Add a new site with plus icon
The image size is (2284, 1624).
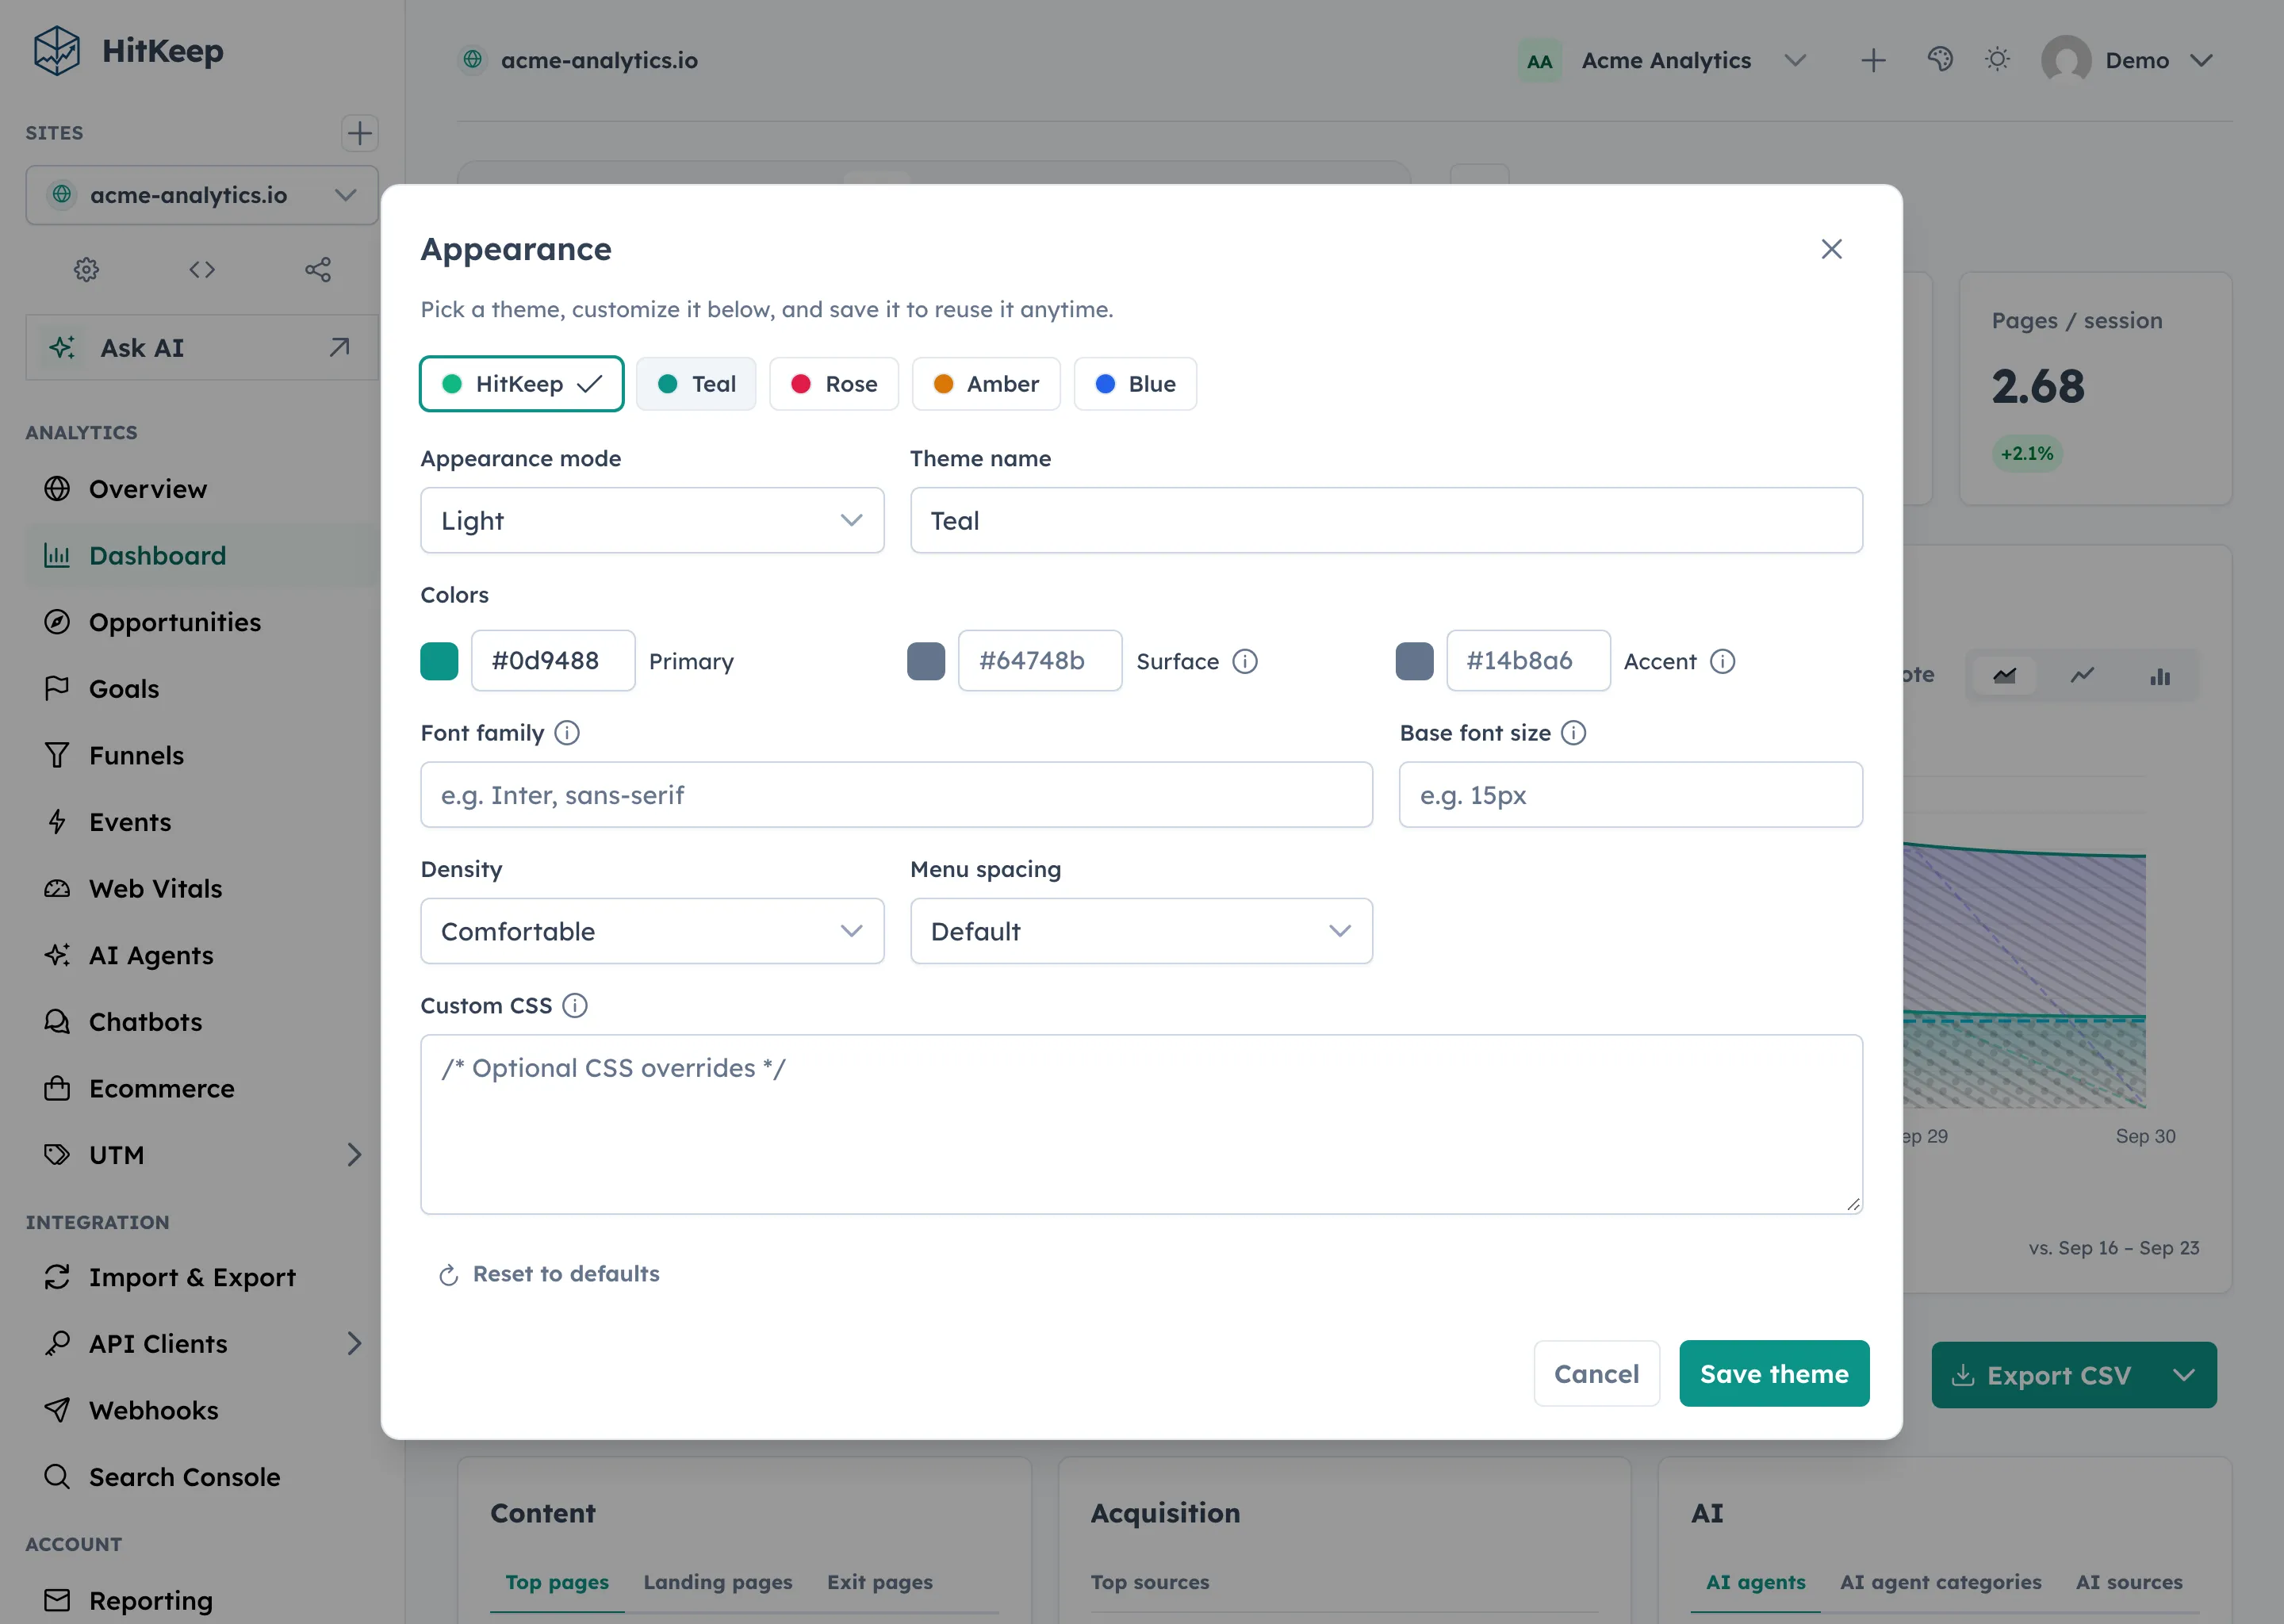pos(359,133)
